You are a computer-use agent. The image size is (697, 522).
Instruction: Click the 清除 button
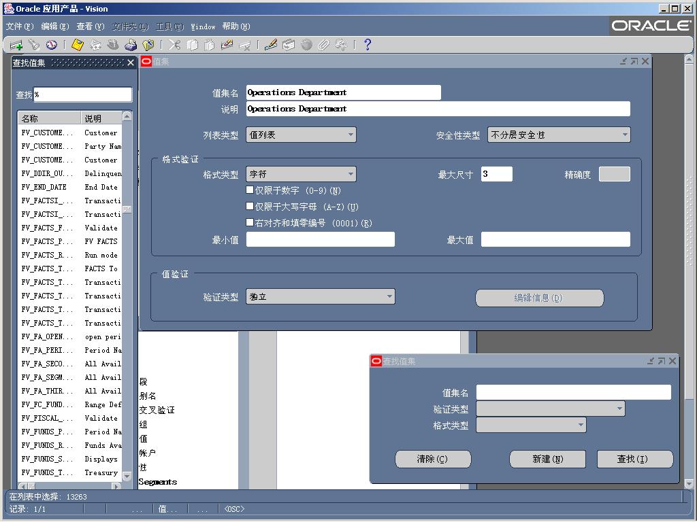(x=433, y=459)
